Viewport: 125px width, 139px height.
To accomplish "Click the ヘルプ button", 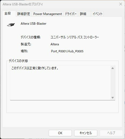I will [x=111, y=133].
